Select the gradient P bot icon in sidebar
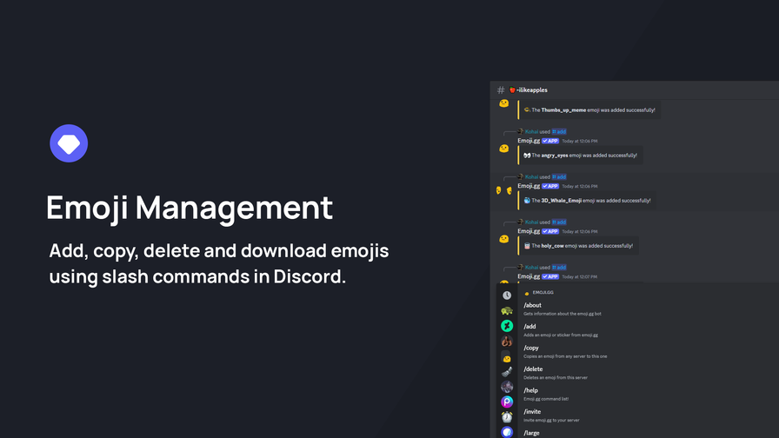 tap(507, 401)
